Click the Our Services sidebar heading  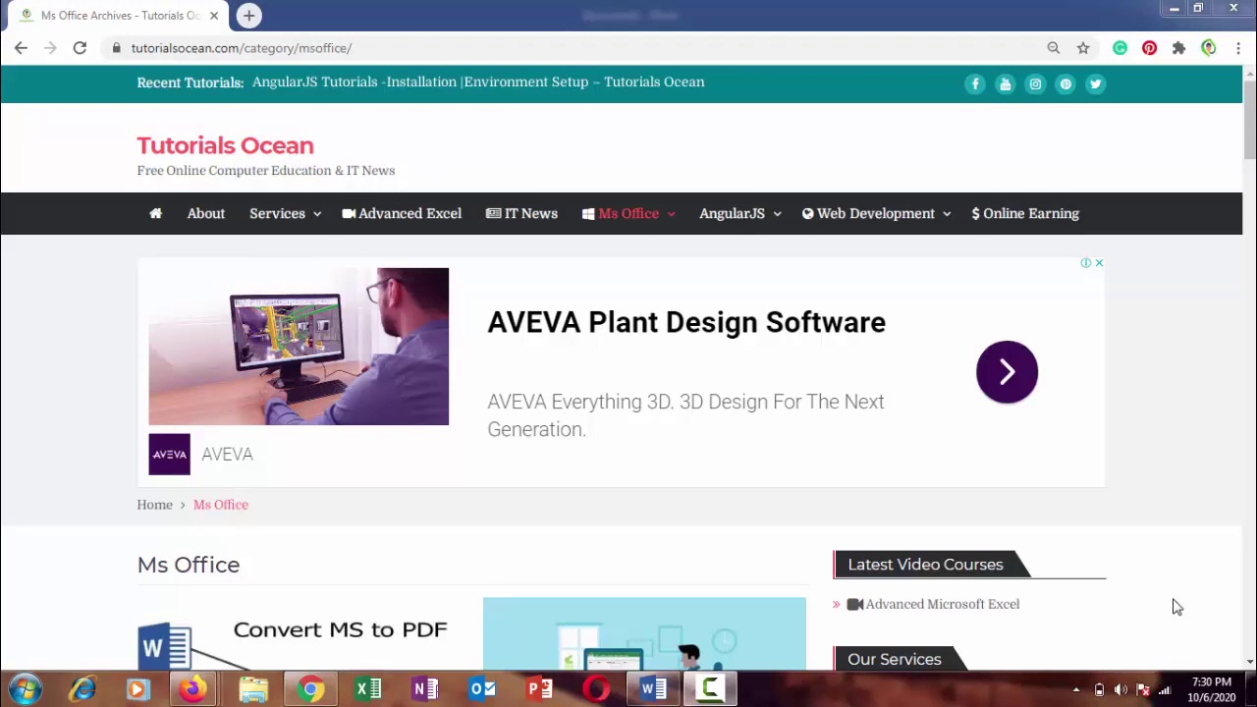(x=894, y=660)
